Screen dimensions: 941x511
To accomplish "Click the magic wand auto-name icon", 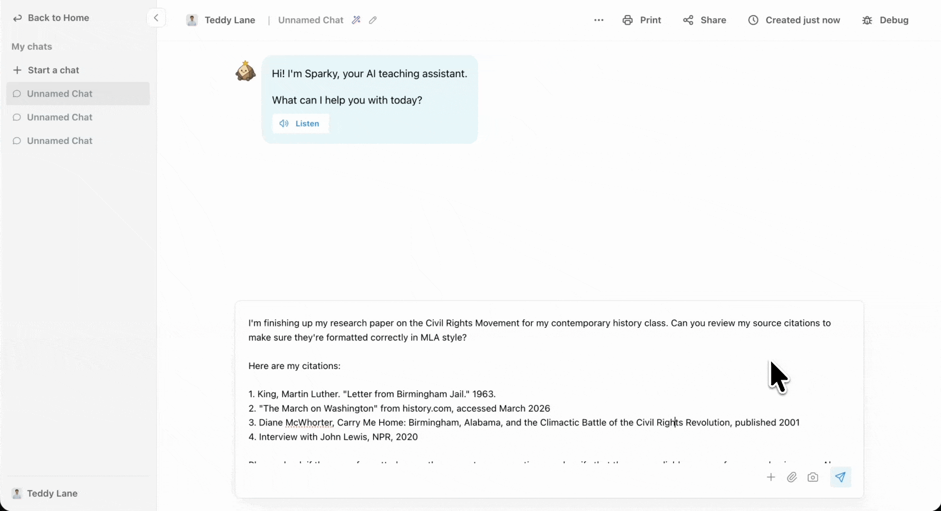I will [x=356, y=20].
